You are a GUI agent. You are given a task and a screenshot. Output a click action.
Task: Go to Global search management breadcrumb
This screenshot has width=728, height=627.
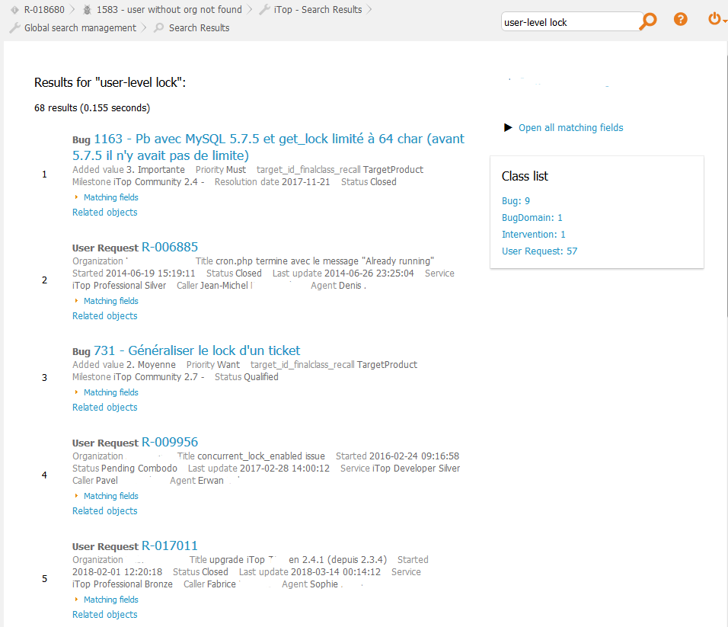(80, 28)
